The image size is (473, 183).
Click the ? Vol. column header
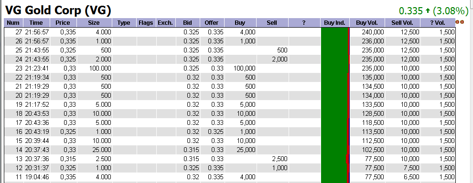pyautogui.click(x=437, y=22)
